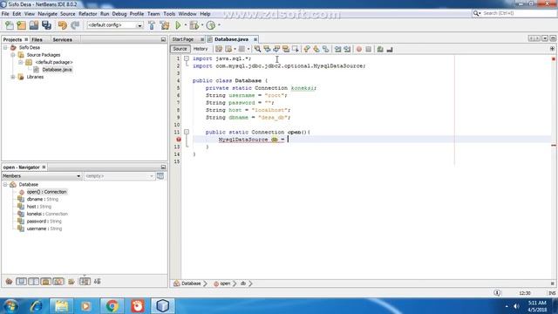Image resolution: width=558 pixels, height=314 pixels.
Task: Run the project with the green arrow
Action: (x=178, y=25)
